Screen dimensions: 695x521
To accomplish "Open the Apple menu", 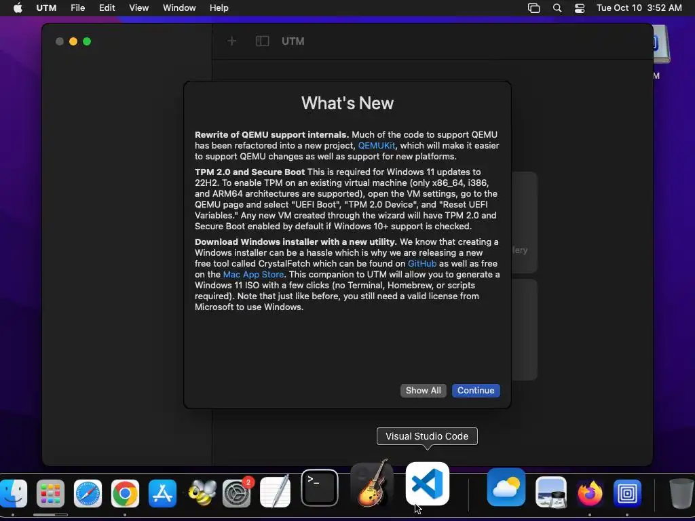I will click(x=18, y=8).
